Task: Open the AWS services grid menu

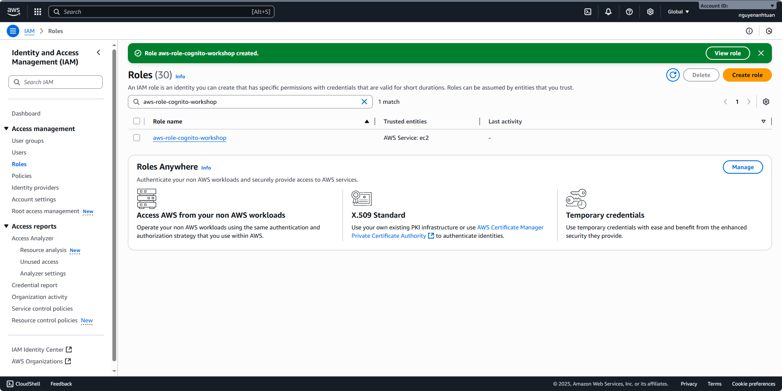Action: pyautogui.click(x=38, y=12)
